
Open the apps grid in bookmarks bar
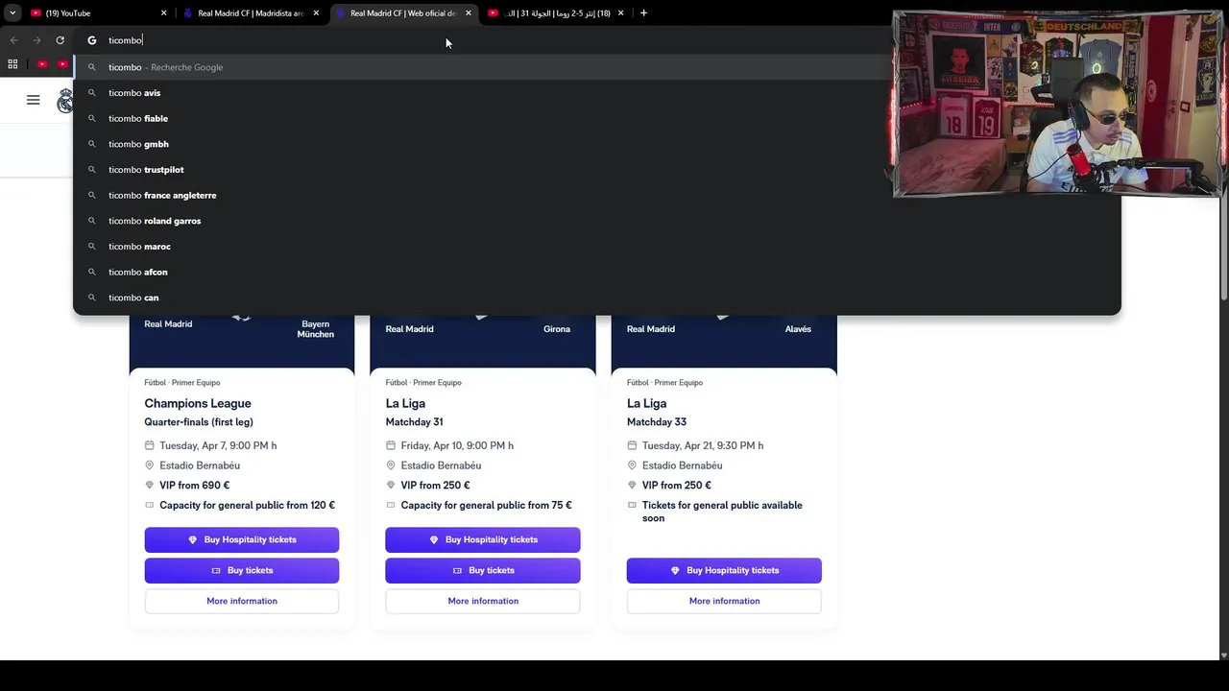(12, 64)
